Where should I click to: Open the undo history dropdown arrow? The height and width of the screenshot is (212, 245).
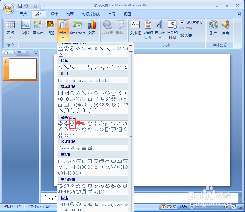click(31, 6)
